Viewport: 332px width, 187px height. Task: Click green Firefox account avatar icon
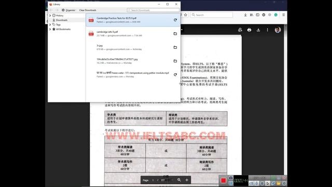275,15
